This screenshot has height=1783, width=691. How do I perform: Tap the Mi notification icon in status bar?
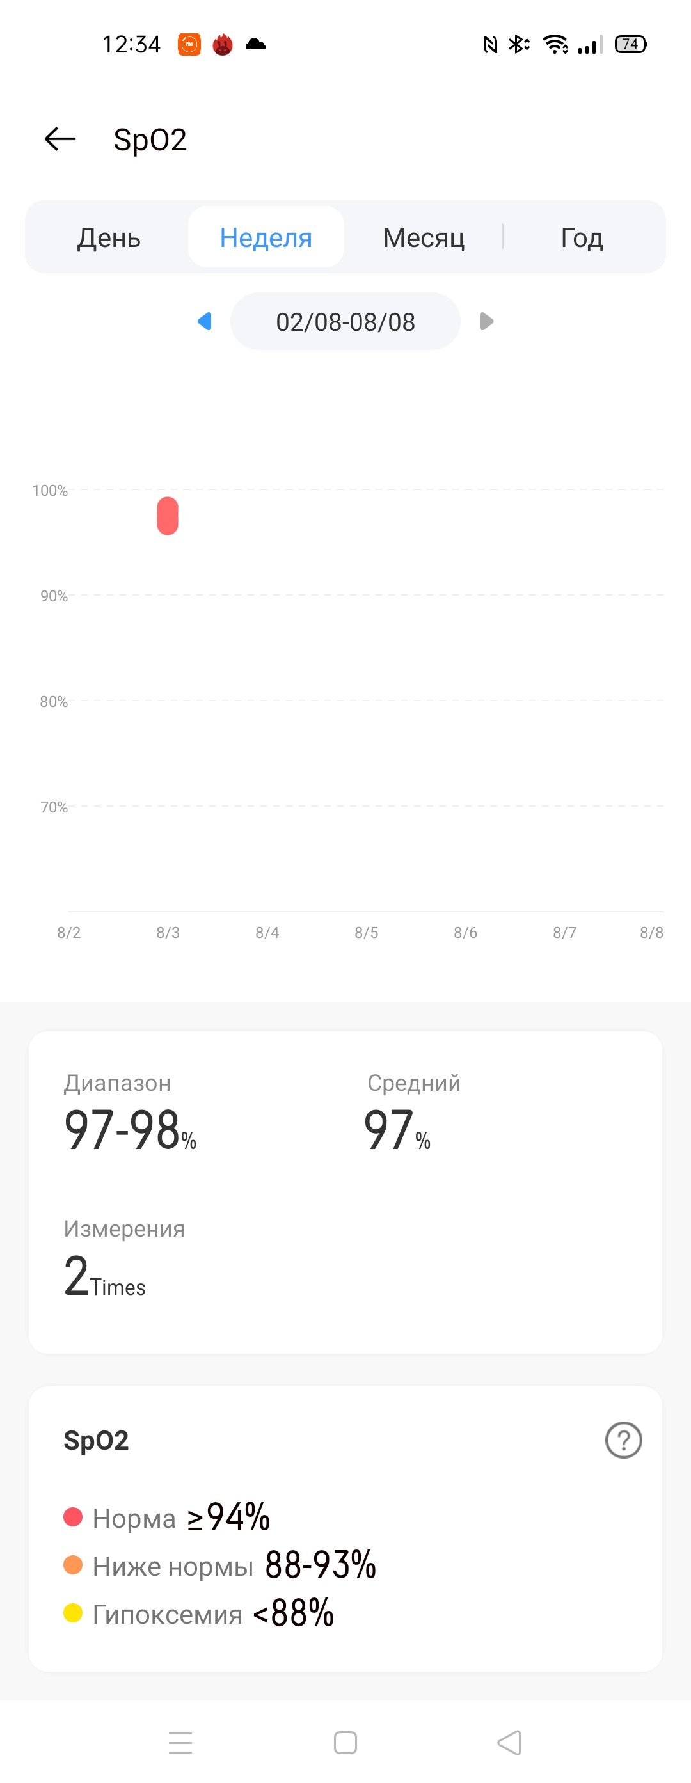pos(189,44)
